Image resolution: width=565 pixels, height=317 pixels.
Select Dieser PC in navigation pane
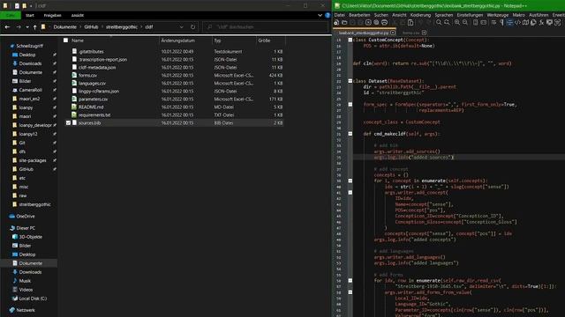(26, 228)
